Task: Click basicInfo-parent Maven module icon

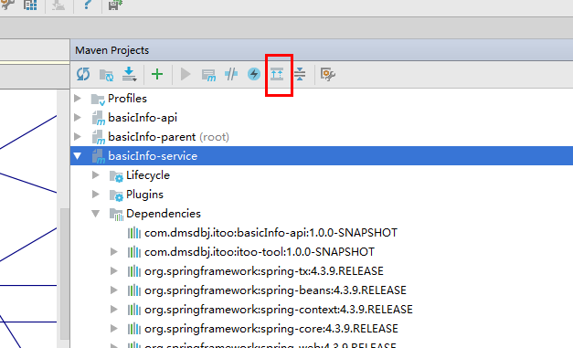Action: click(98, 137)
